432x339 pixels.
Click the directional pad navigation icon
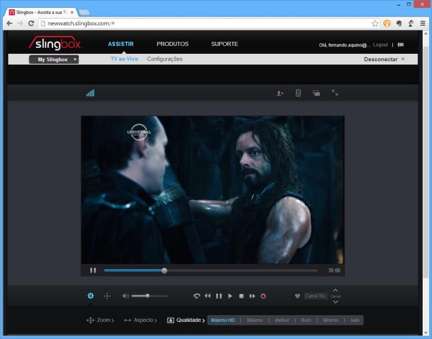(x=107, y=296)
